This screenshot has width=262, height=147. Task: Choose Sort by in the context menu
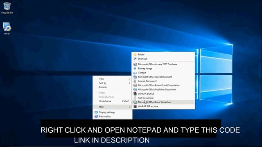coord(112,83)
